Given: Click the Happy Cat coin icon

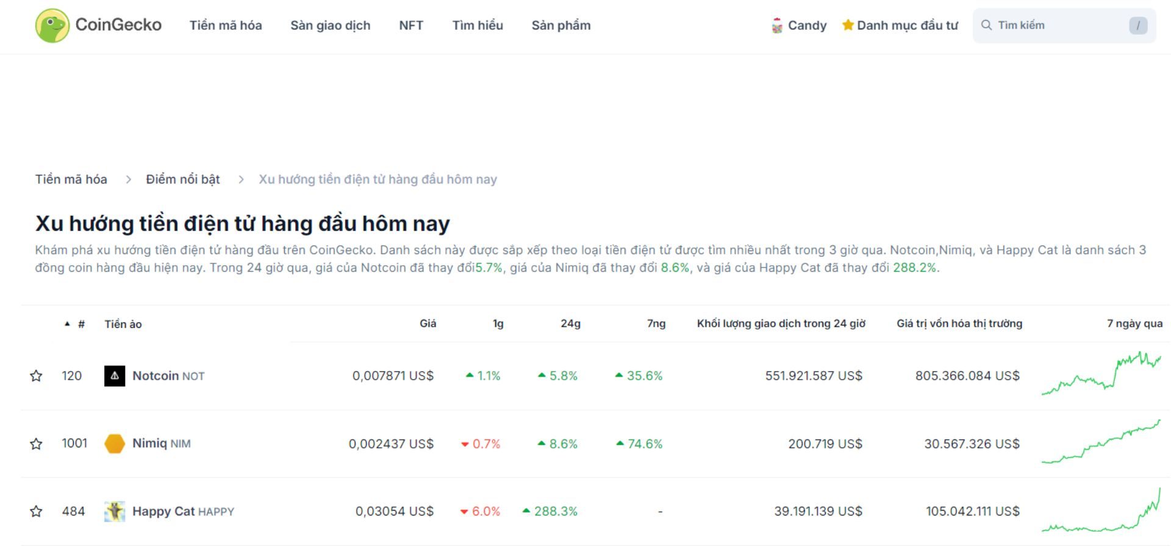Looking at the screenshot, I should point(115,511).
